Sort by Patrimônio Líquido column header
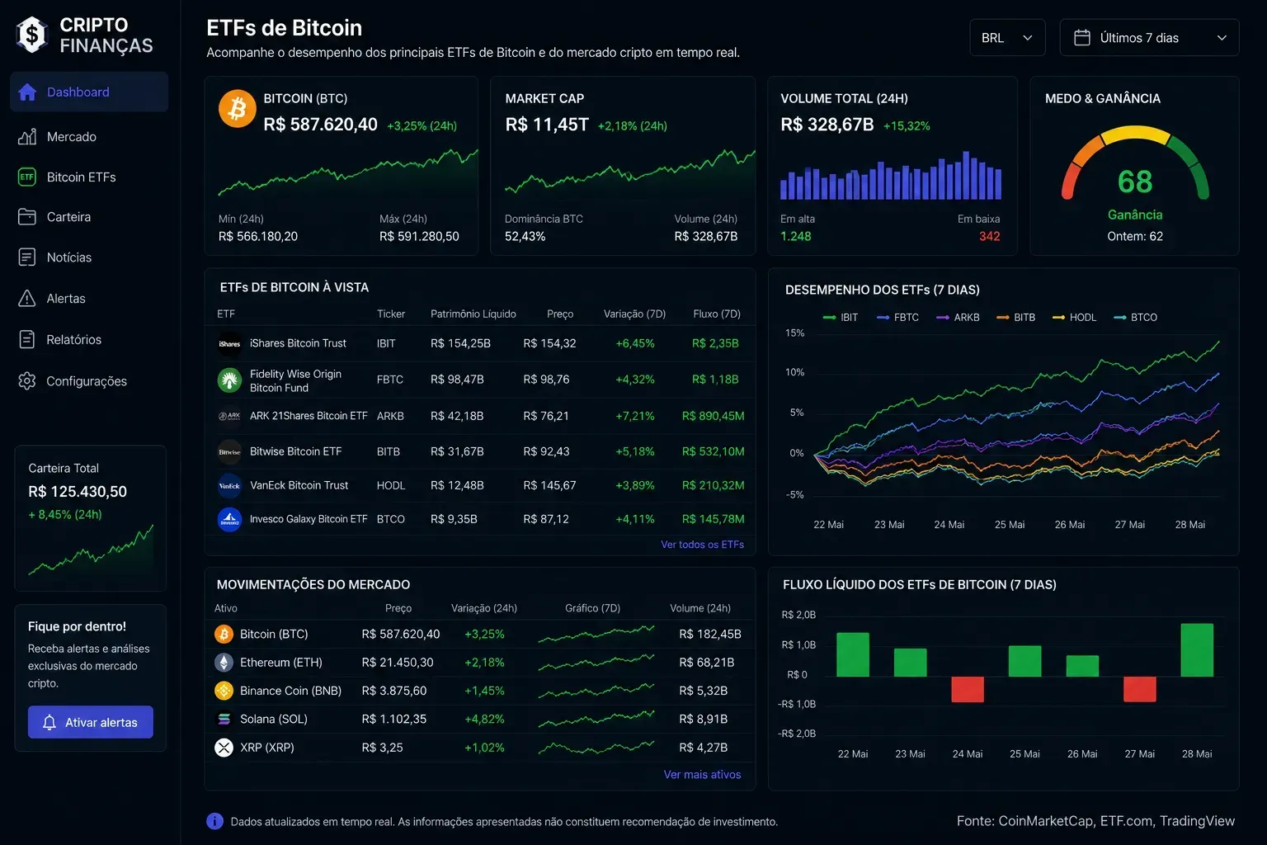This screenshot has height=845, width=1267. tap(473, 314)
